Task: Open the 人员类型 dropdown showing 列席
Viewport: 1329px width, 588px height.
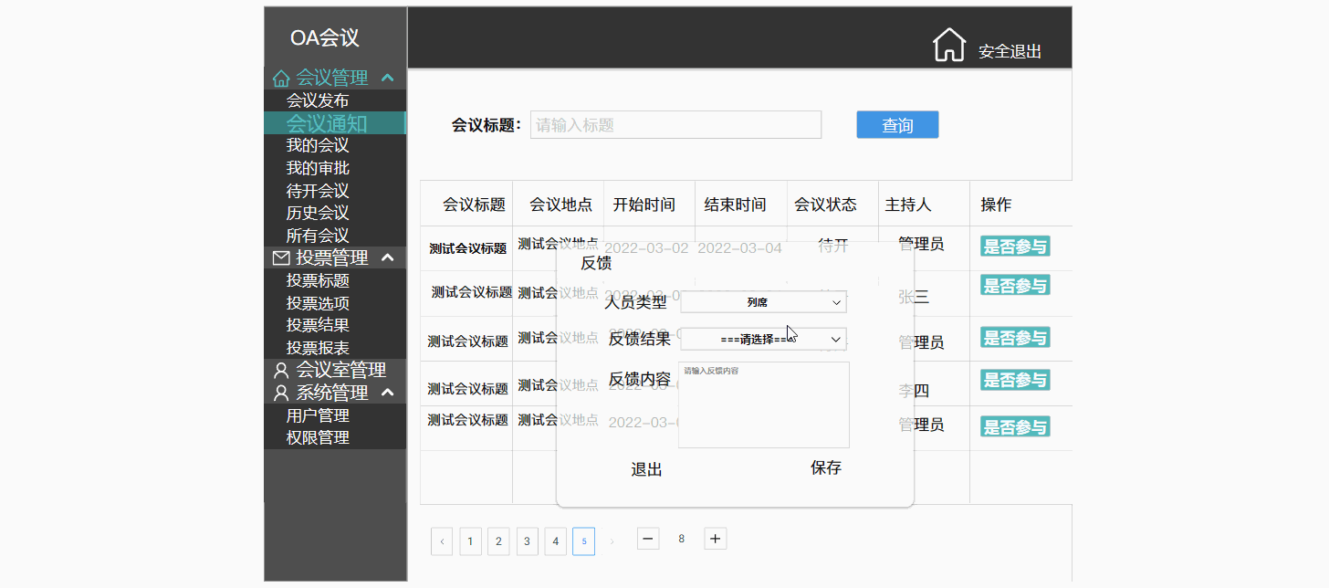Action: (763, 302)
